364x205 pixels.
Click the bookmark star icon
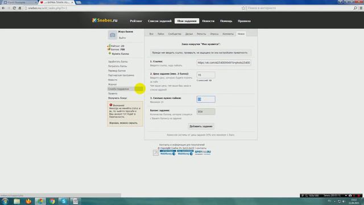[243, 8]
